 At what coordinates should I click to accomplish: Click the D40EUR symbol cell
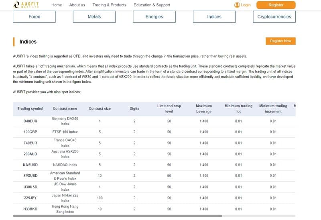[30, 121]
